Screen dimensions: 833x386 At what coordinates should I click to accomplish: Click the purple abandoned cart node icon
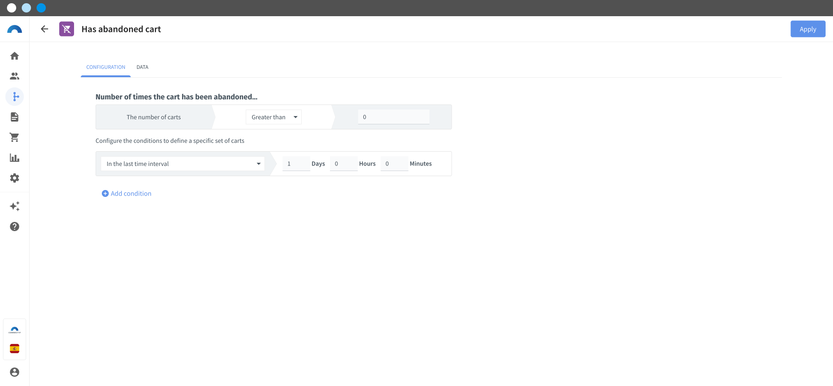pos(67,29)
